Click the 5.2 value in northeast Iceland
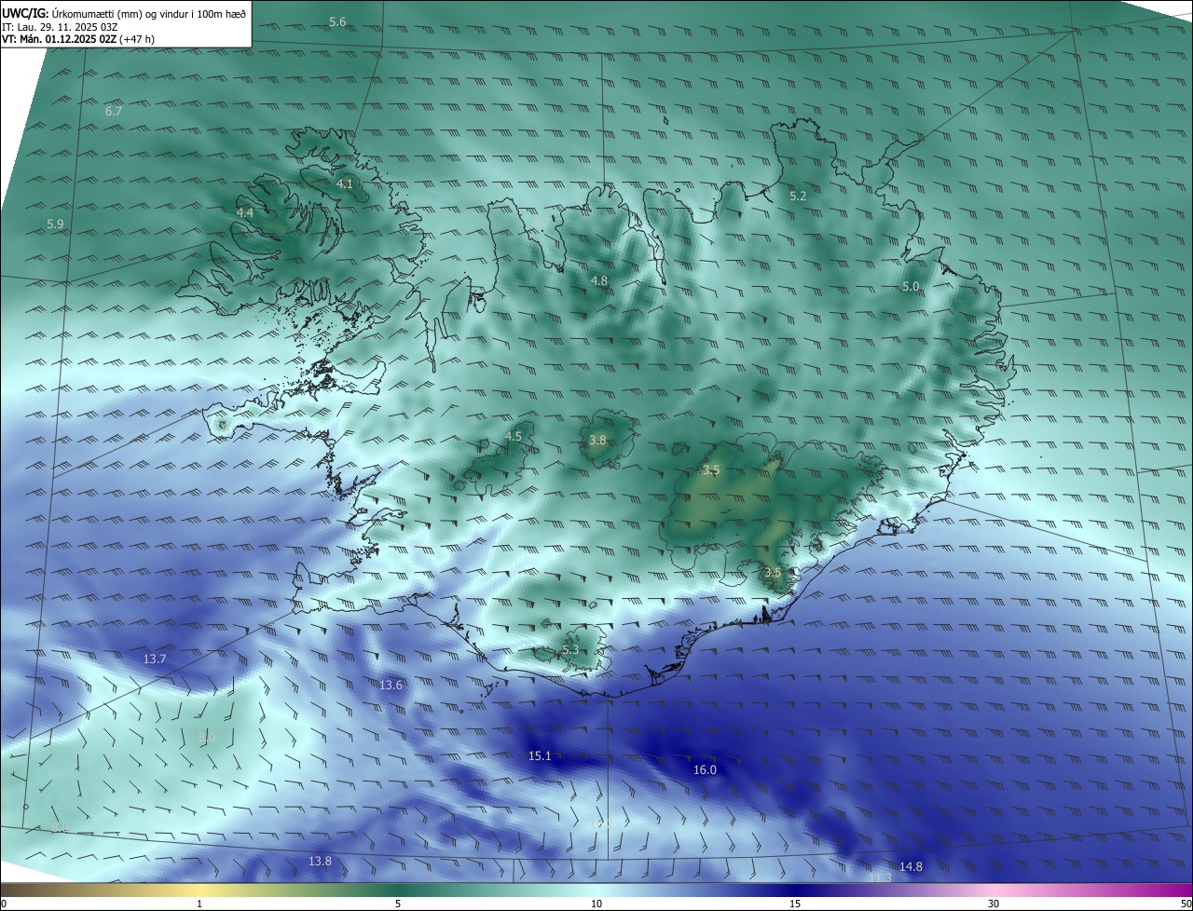The width and height of the screenshot is (1193, 911). [x=798, y=197]
